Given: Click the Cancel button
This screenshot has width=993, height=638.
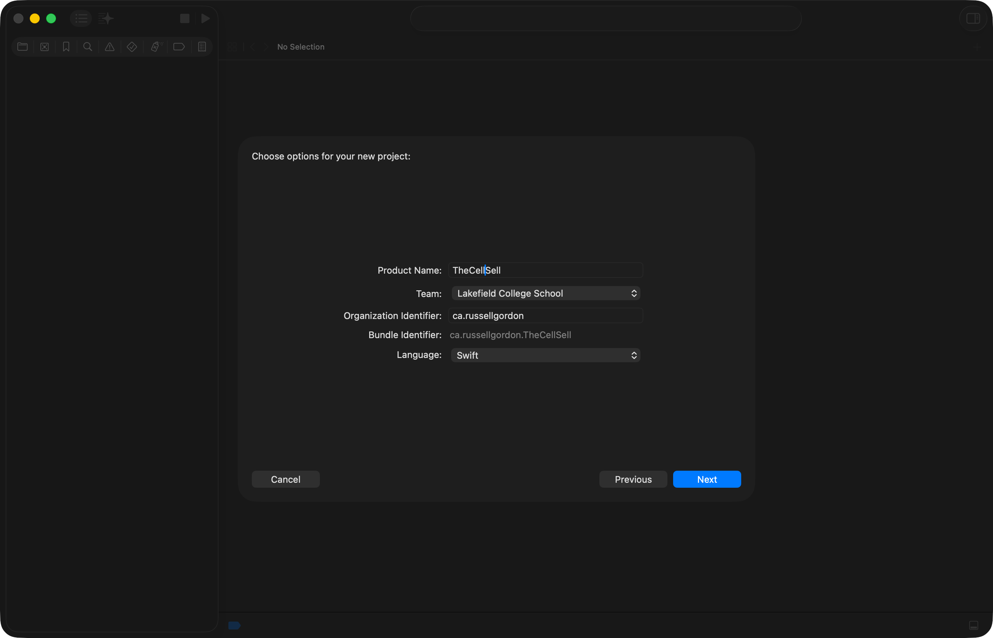Looking at the screenshot, I should click(x=285, y=479).
